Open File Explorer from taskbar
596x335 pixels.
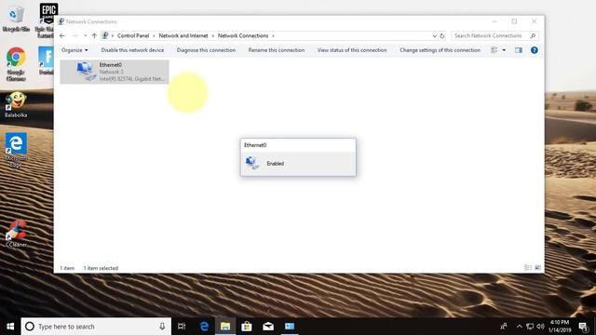tap(225, 327)
